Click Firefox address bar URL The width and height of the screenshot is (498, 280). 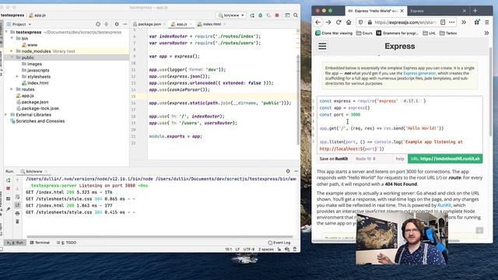point(405,23)
